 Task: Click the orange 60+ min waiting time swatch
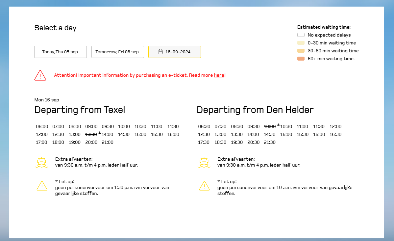[x=301, y=59]
